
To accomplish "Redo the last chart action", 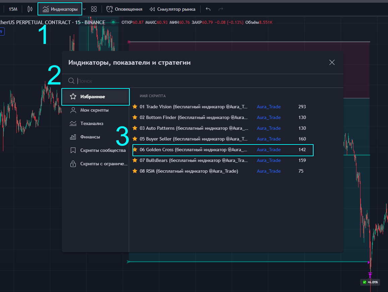I will pos(221,9).
